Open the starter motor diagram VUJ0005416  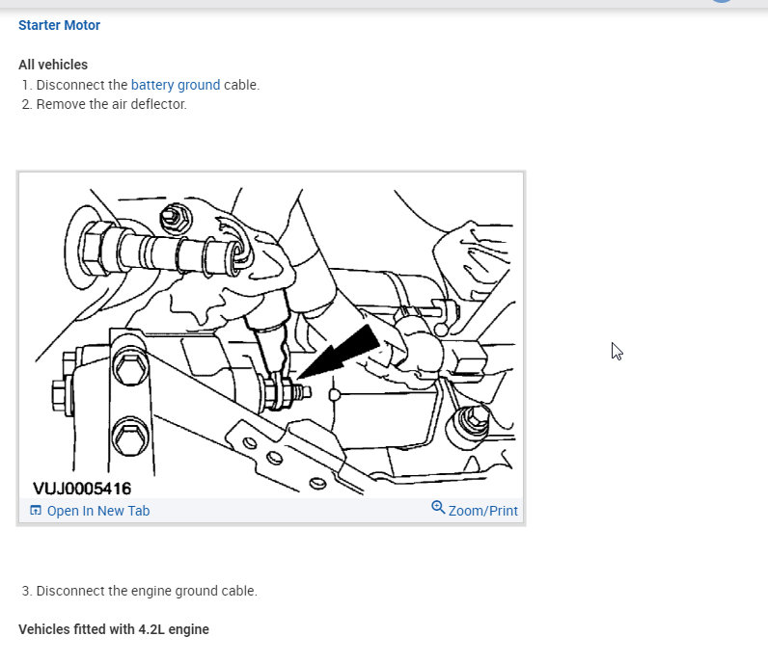coord(271,335)
